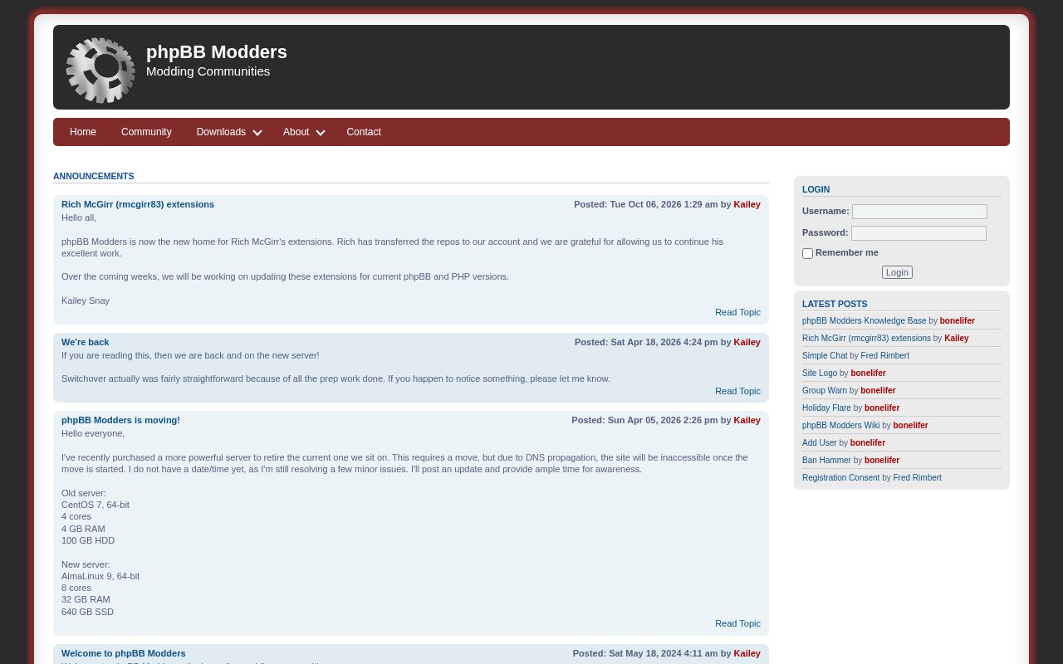Select the 'CentOS 7, 64-bit' line
The height and width of the screenshot is (664, 1063).
pos(96,505)
